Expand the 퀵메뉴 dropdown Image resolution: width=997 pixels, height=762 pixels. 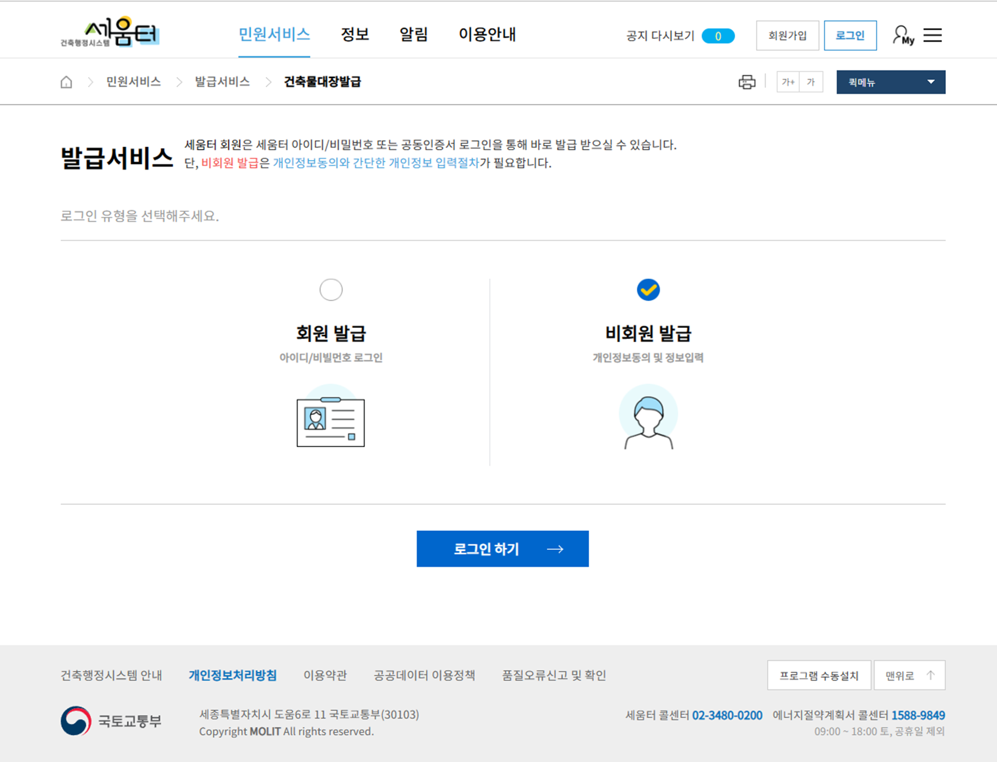(890, 82)
